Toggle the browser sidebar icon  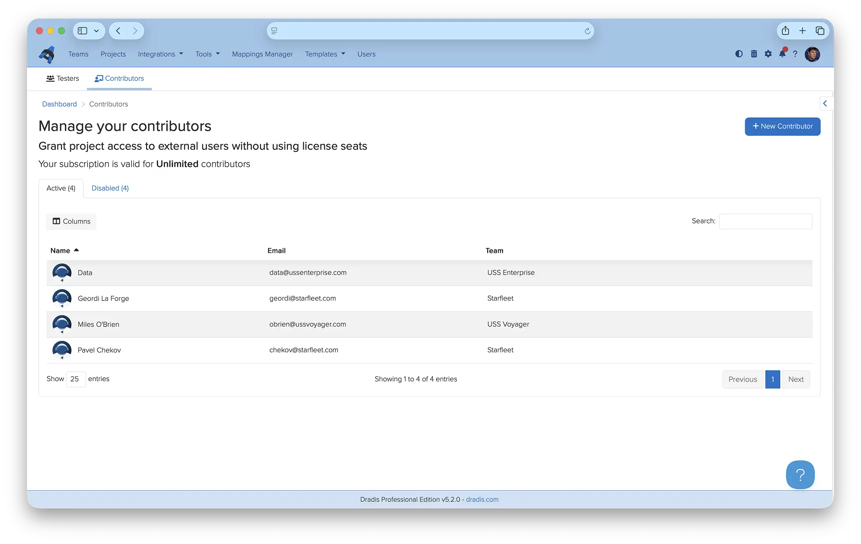83,31
